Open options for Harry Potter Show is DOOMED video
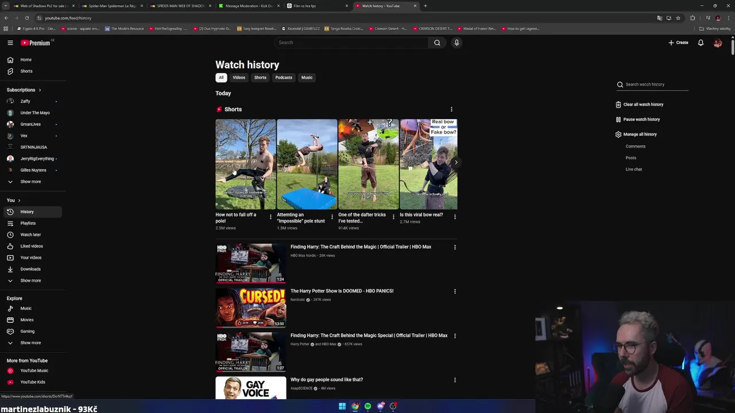Viewport: 735px width, 413px height. pos(455,291)
